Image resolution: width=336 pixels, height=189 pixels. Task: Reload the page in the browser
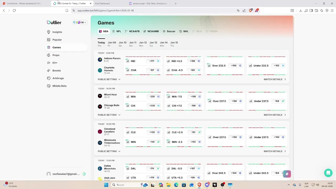(x=14, y=10)
